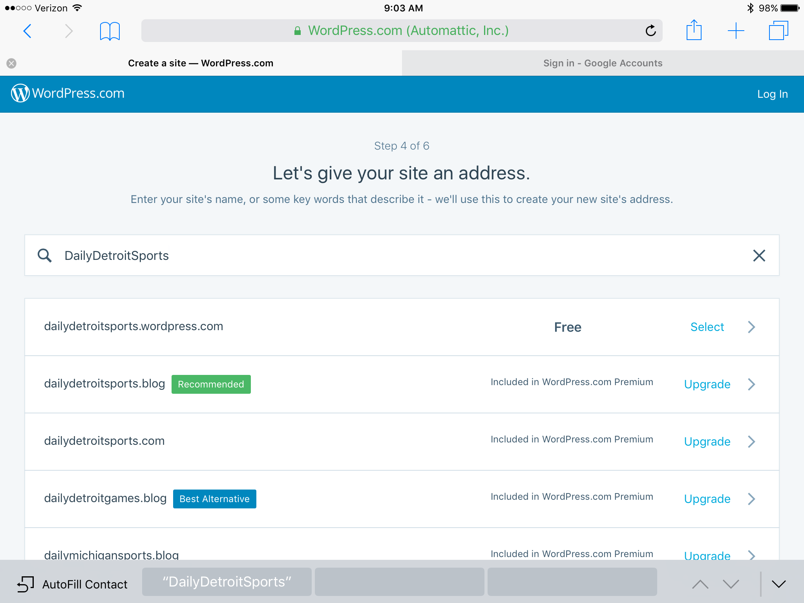The image size is (804, 603).
Task: Click the WordPress.com logo
Action: (x=68, y=93)
